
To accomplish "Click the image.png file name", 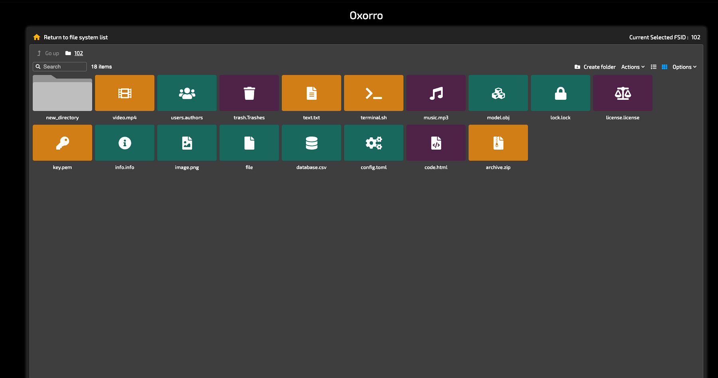I will click(x=187, y=168).
